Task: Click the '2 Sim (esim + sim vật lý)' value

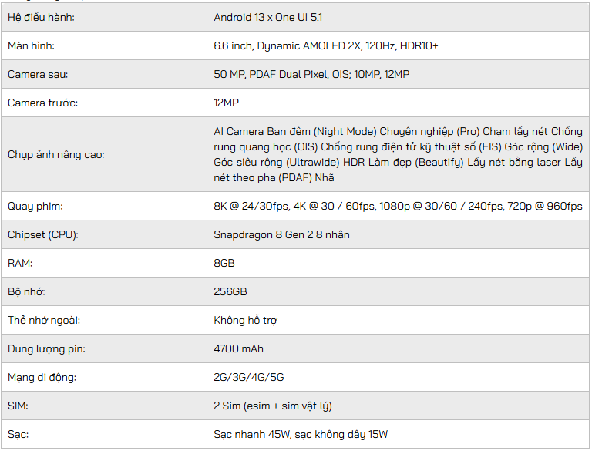Action: pos(273,406)
